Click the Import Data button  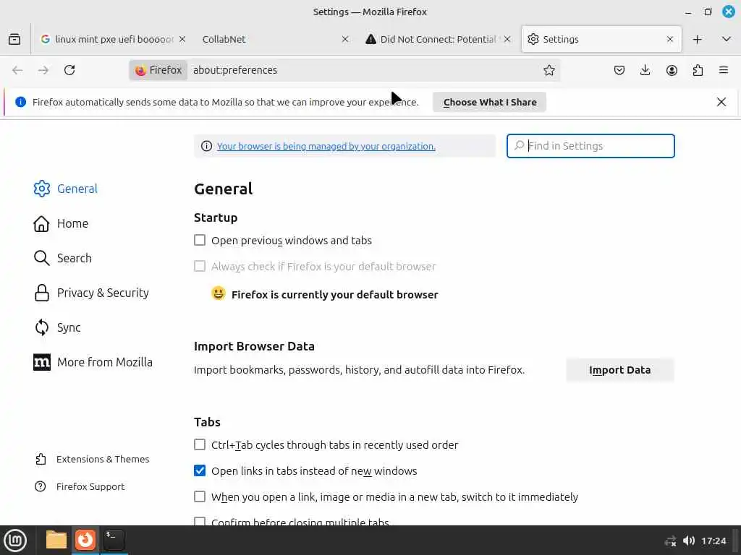(619, 370)
